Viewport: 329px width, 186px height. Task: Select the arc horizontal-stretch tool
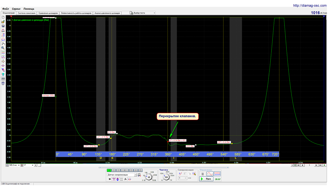tap(3, 39)
